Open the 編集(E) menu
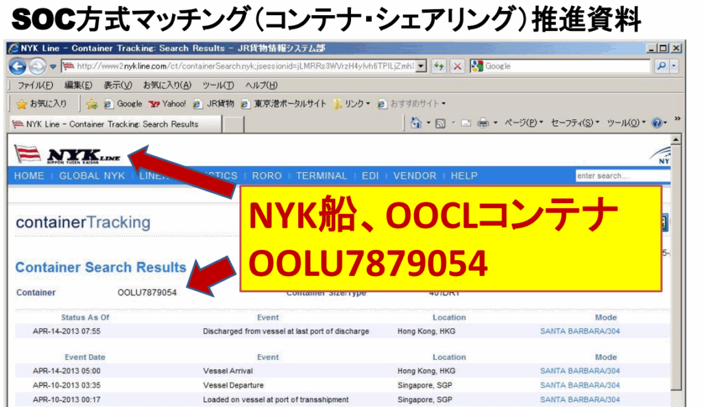This screenshot has width=702, height=407. (x=78, y=85)
